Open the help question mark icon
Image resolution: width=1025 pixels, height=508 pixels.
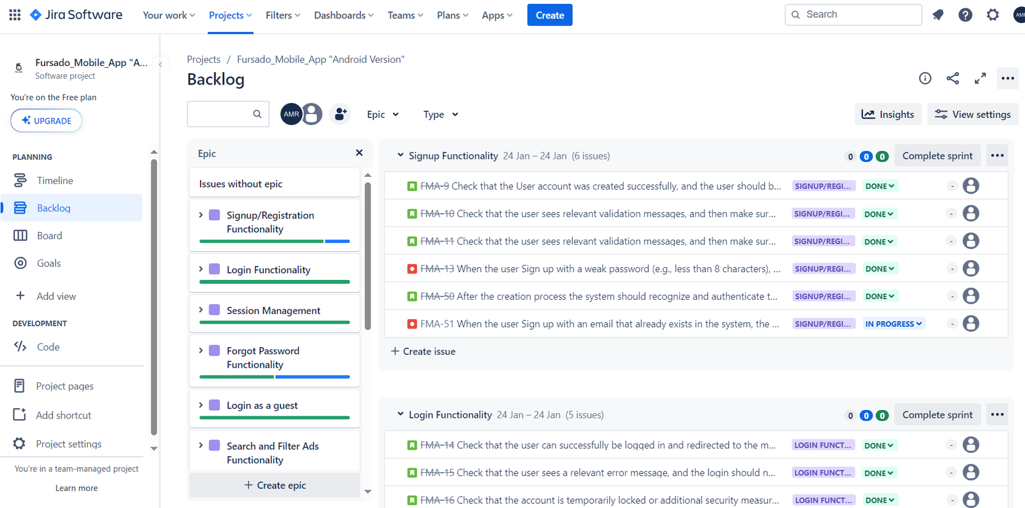coord(965,15)
